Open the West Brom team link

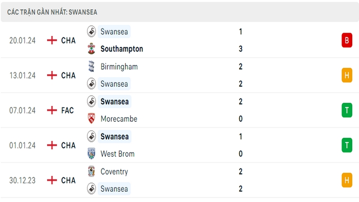pos(118,154)
